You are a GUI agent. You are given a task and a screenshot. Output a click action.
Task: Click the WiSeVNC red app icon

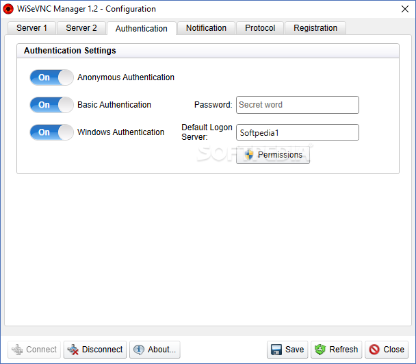pos(8,9)
